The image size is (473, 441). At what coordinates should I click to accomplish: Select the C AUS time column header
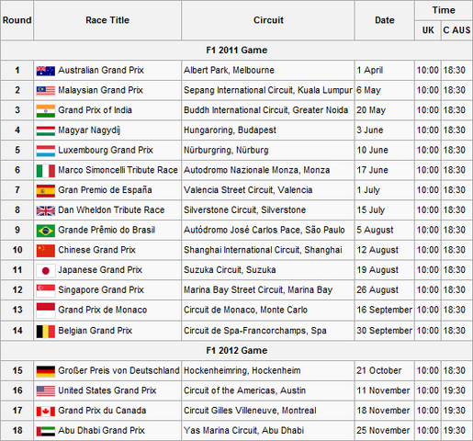click(x=456, y=30)
